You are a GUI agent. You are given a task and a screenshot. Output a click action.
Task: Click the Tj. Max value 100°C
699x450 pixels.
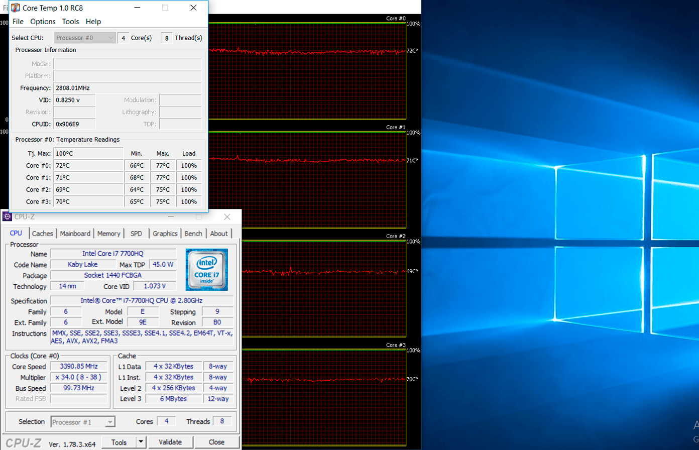88,153
